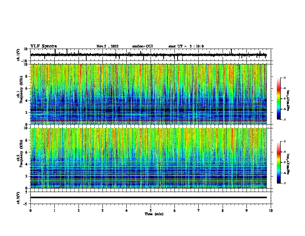Click the "2" tick on the Time axis
This screenshot has height=236, width=305.
pos(79,211)
